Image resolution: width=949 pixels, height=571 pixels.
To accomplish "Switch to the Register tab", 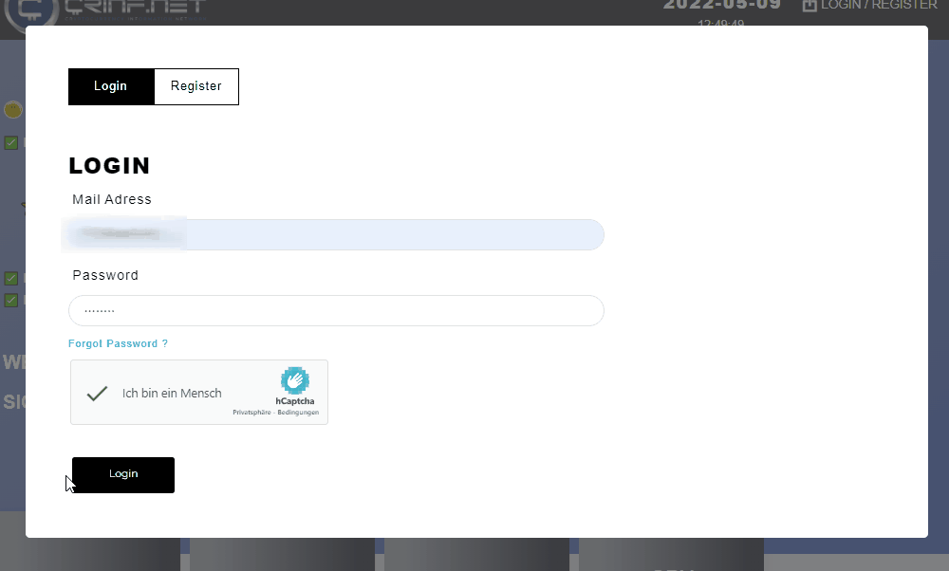I will (x=196, y=86).
